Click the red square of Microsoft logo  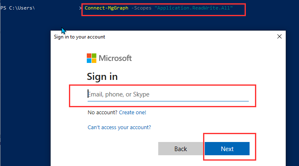pyautogui.click(x=89, y=56)
